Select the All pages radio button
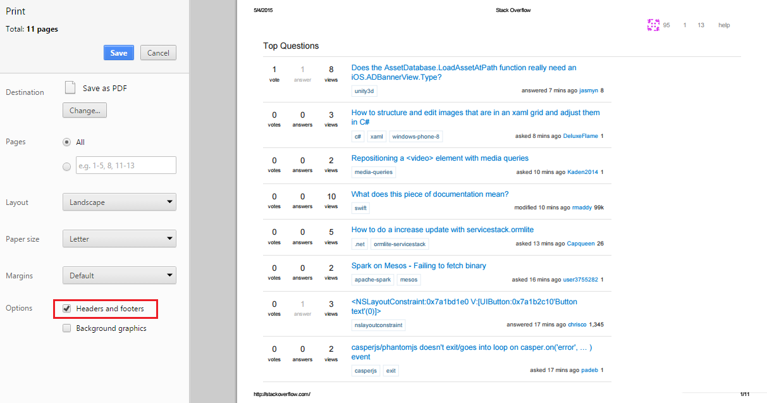Viewport: 767px width, 403px height. point(66,142)
